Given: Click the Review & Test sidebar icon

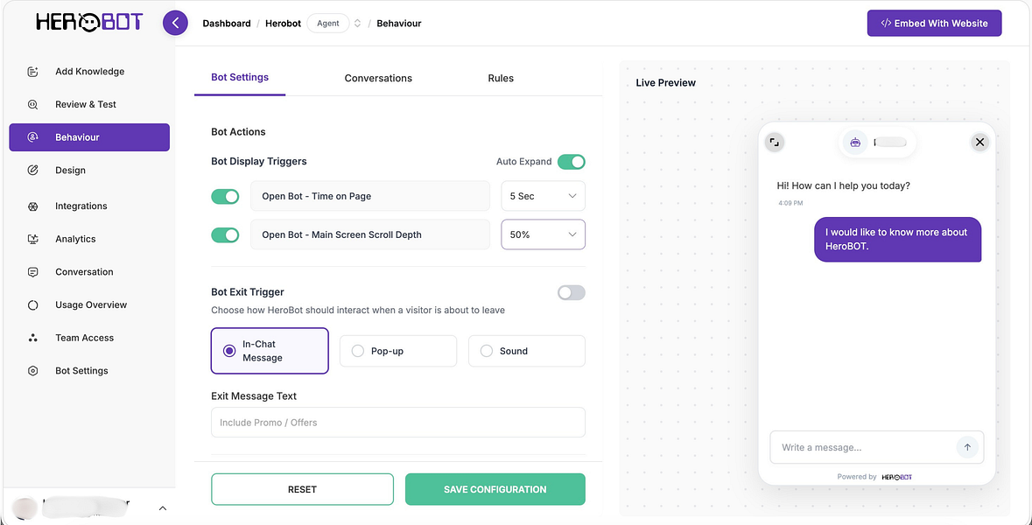Looking at the screenshot, I should pos(33,105).
